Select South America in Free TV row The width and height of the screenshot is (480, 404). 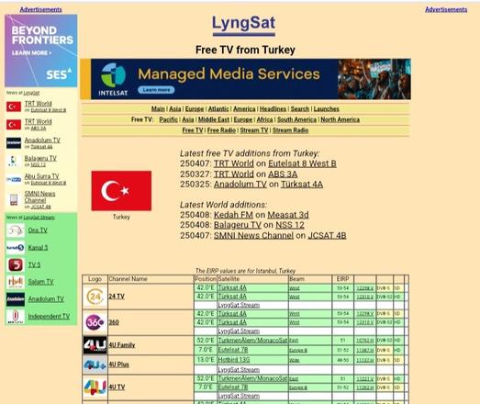296,119
